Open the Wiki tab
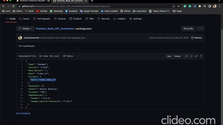223x125 pixels. pos(90,19)
